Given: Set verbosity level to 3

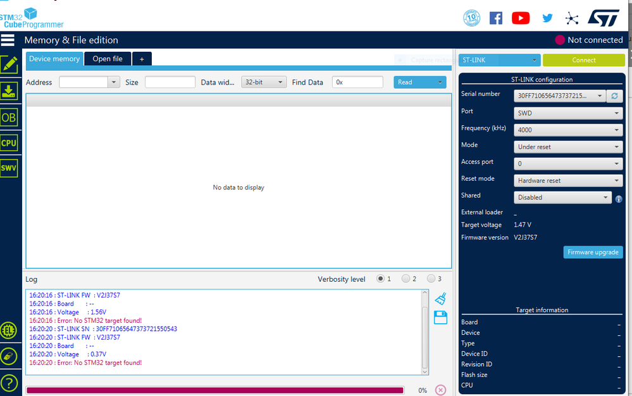Looking at the screenshot, I should 431,279.
